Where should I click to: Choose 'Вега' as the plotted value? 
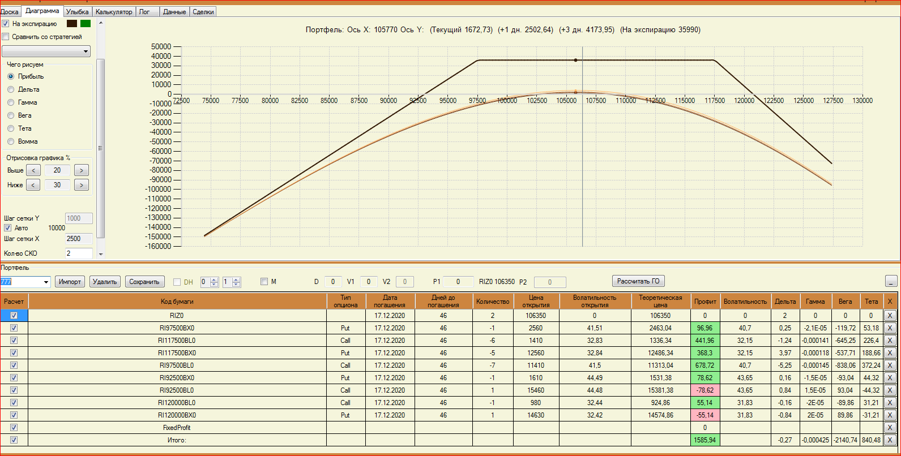(11, 115)
